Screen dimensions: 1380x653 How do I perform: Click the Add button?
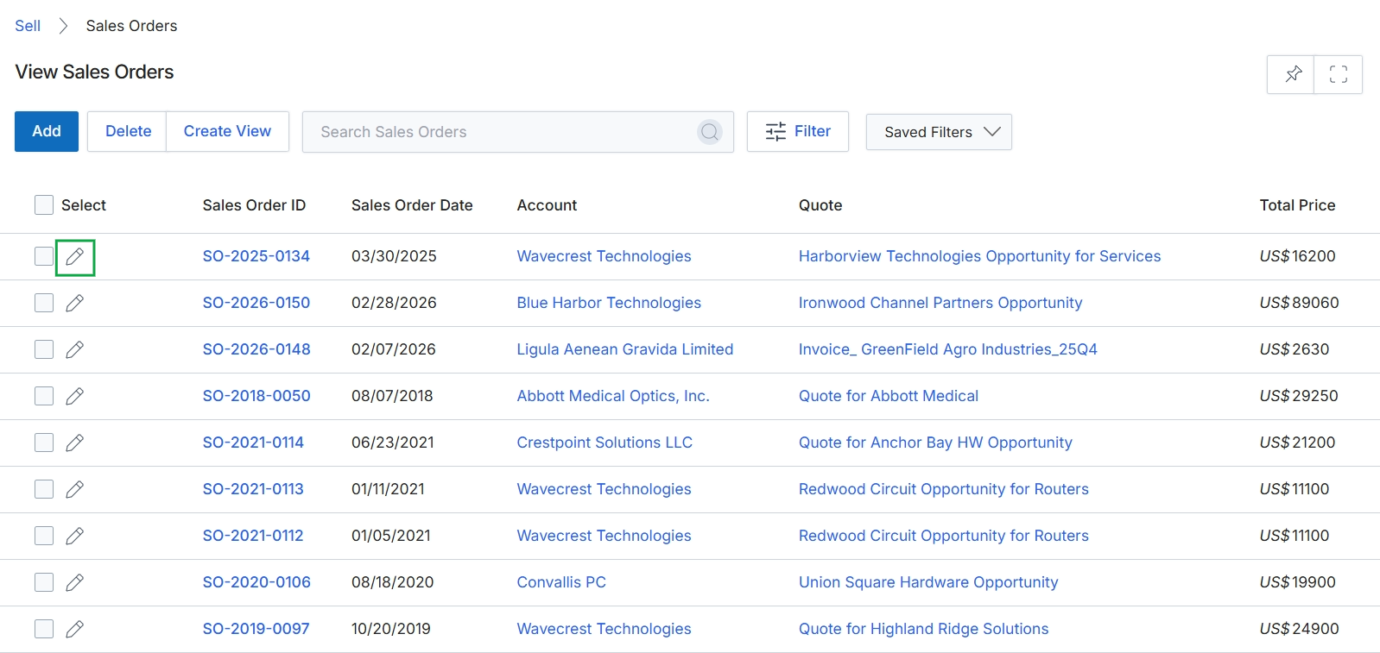coord(47,131)
